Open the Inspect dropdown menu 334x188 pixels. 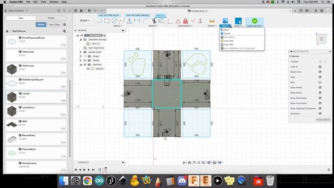[212, 26]
